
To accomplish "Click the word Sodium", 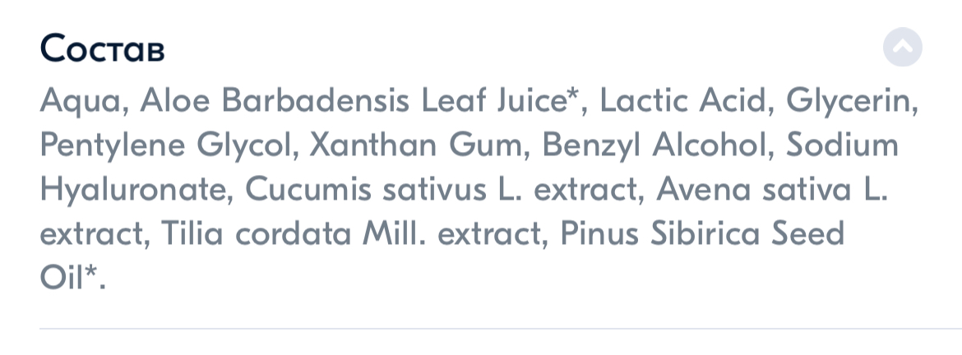I will click(x=843, y=145).
